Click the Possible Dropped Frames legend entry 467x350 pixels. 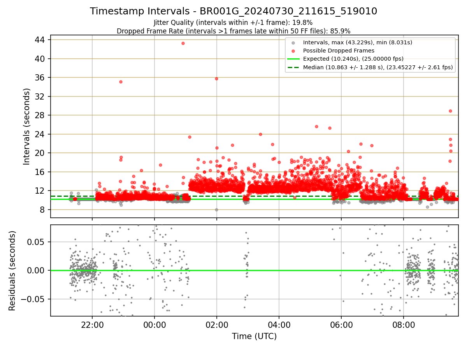pyautogui.click(x=339, y=51)
